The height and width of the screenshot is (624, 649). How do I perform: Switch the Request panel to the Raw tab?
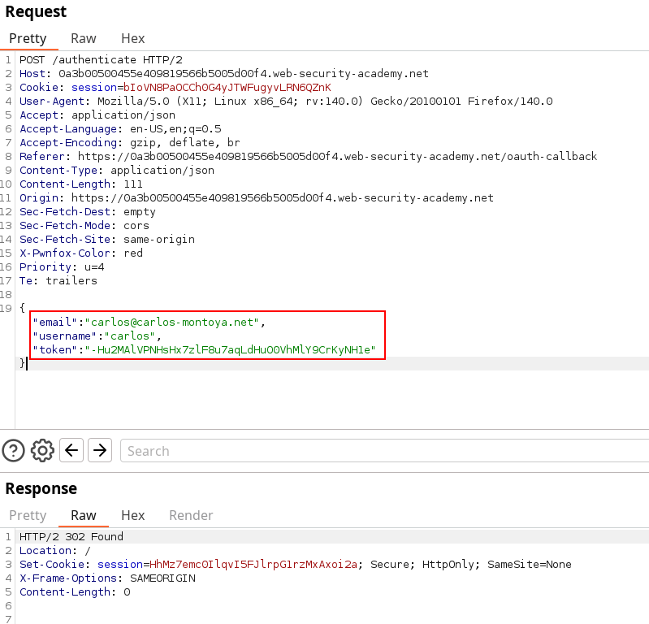[83, 38]
